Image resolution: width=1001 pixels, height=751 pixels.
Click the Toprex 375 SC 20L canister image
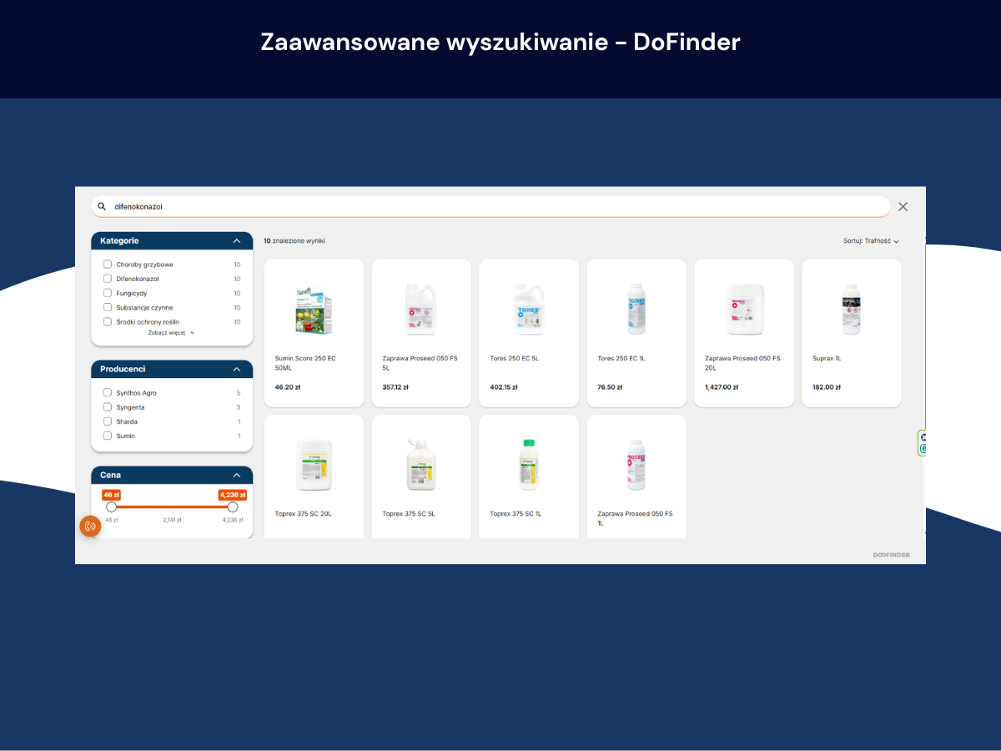[x=314, y=465]
